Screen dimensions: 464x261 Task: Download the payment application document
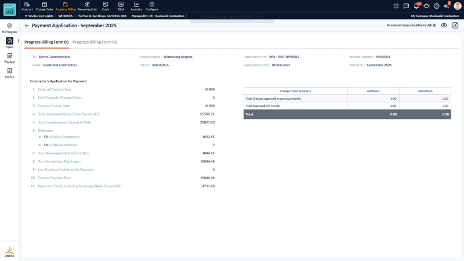(x=455, y=26)
